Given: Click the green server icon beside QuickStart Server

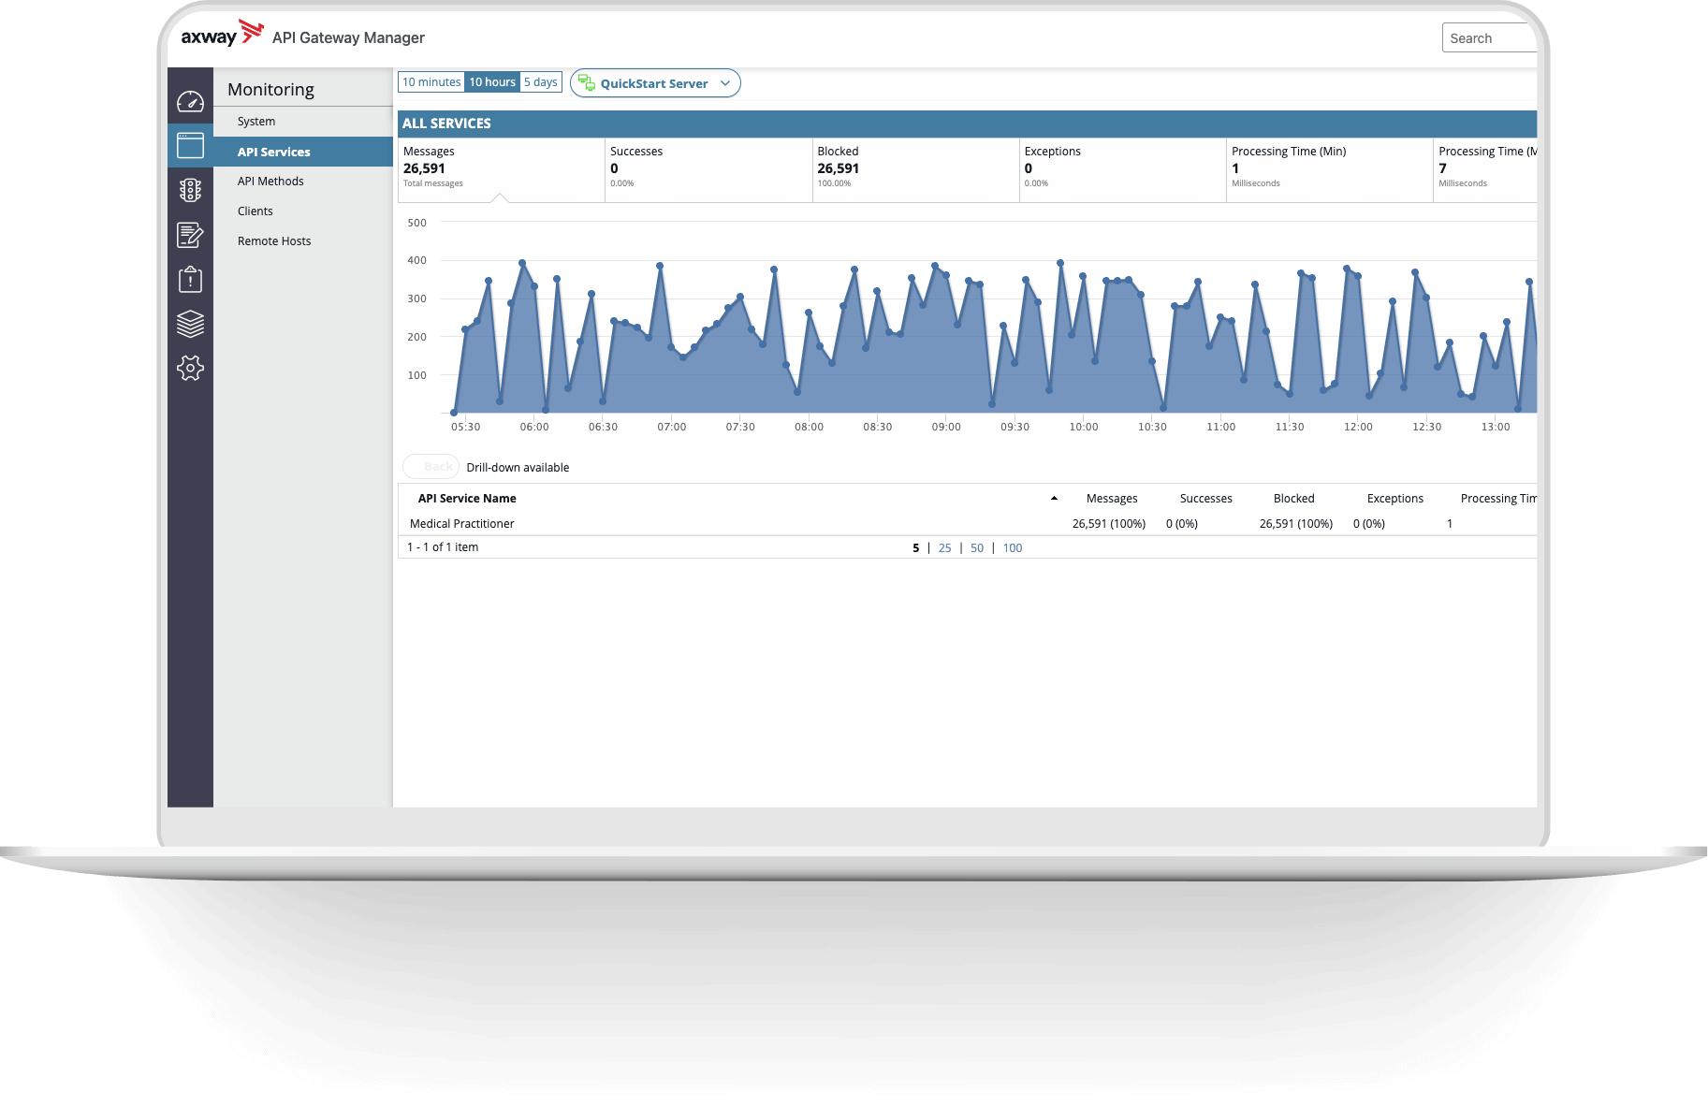Looking at the screenshot, I should [x=586, y=83].
